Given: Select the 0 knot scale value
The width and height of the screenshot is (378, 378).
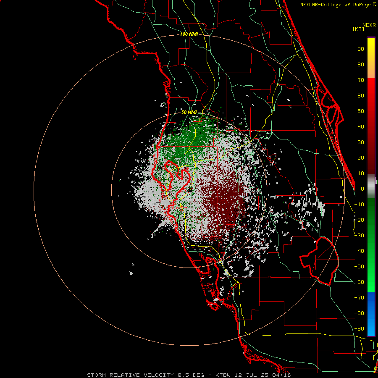Looking at the screenshot, I should [362, 189].
